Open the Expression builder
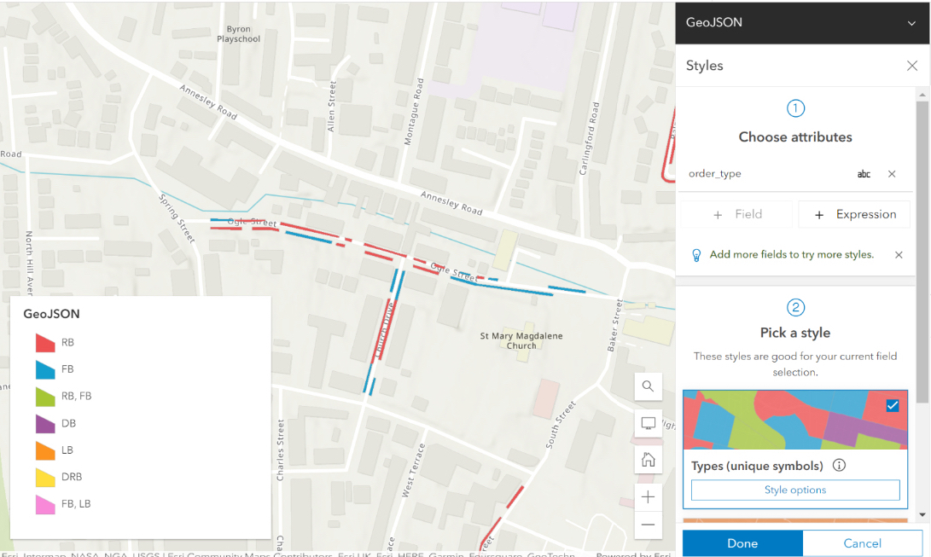 click(854, 213)
